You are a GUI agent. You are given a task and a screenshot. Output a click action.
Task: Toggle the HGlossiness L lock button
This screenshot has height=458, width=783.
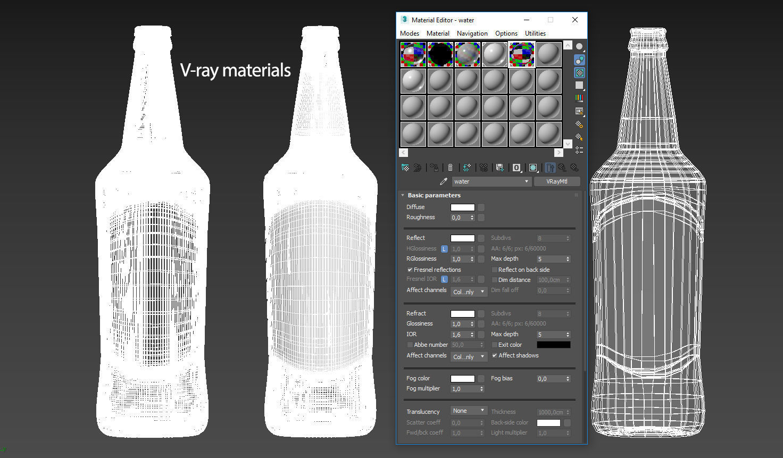click(444, 249)
